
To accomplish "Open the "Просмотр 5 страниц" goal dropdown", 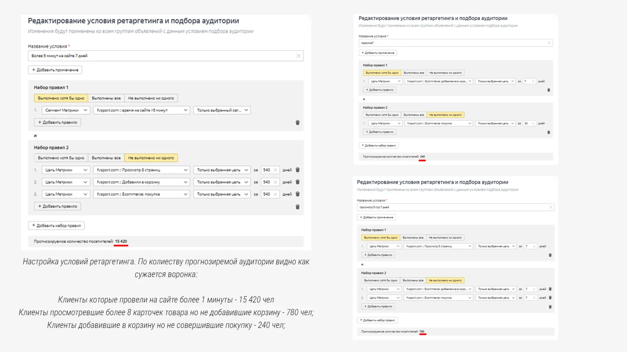I will coord(438,246).
